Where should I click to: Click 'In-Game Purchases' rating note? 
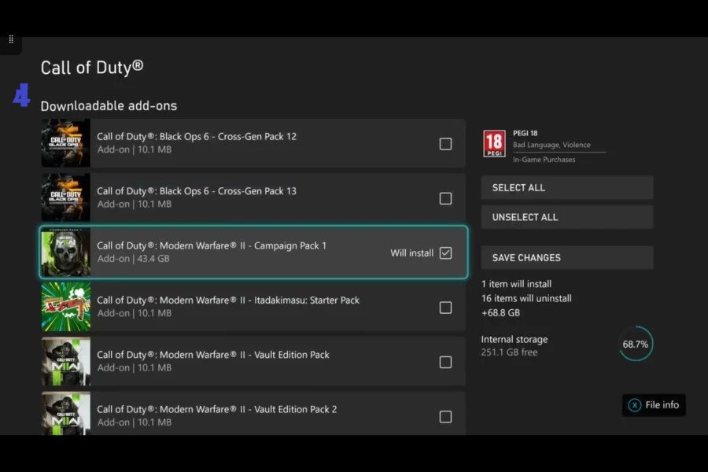click(x=544, y=160)
